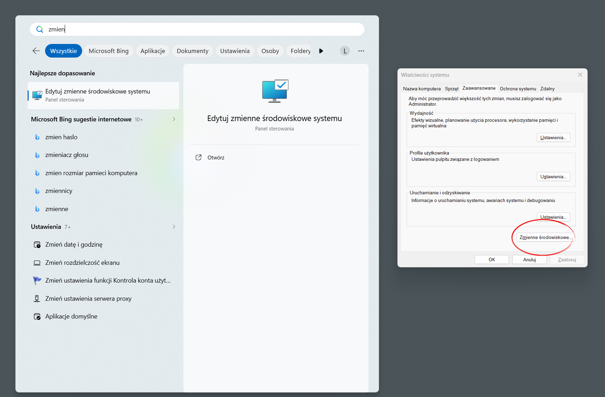This screenshot has height=397, width=605.
Task: Click the Bing icon beside zmien haslo
Action: pyautogui.click(x=37, y=137)
